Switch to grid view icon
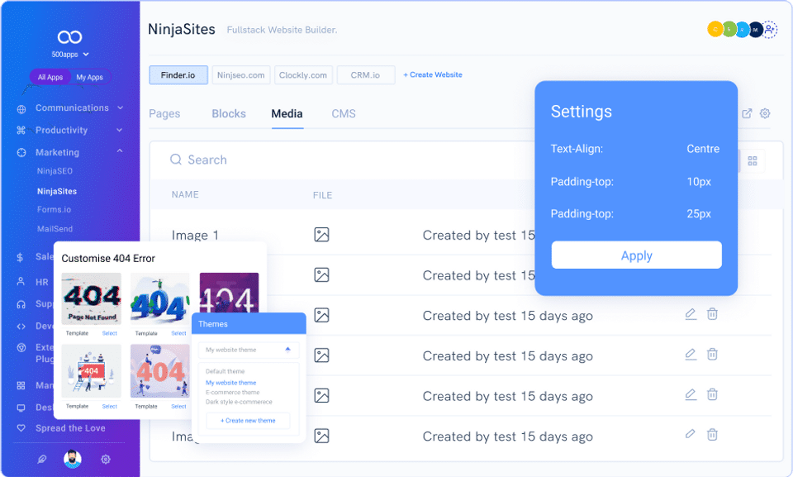Image resolution: width=793 pixels, height=477 pixels. [753, 161]
